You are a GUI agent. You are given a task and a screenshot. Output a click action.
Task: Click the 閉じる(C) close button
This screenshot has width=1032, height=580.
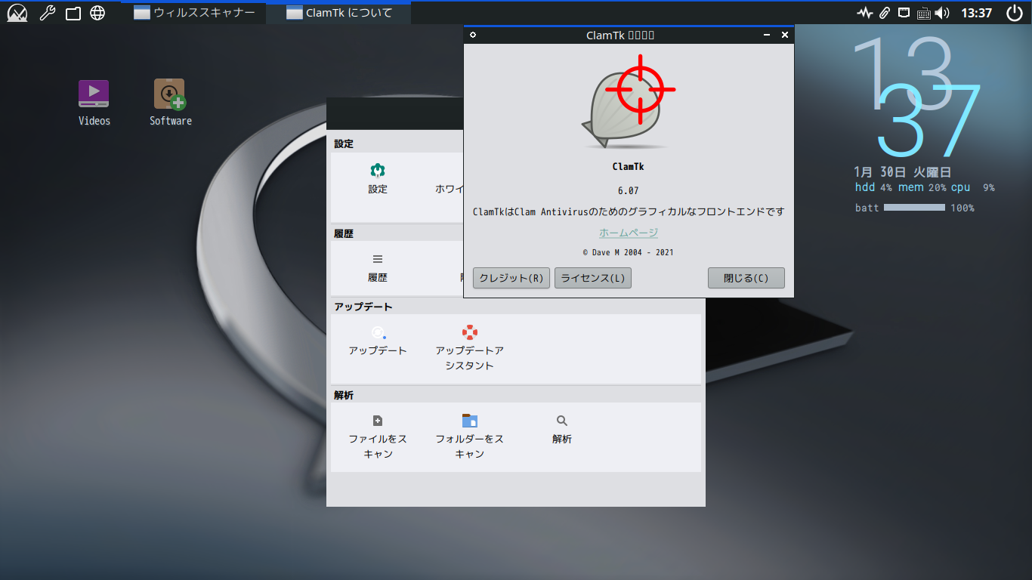[x=746, y=278]
